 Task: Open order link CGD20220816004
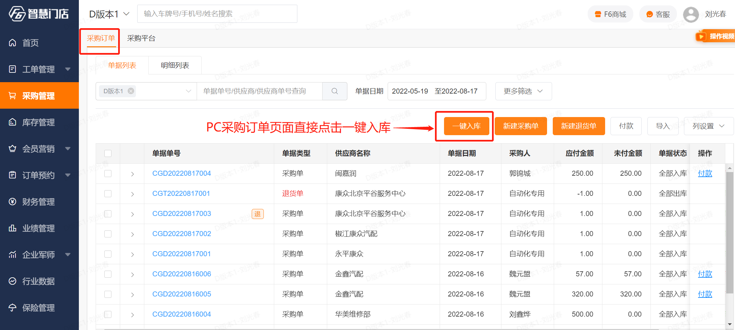pos(182,314)
